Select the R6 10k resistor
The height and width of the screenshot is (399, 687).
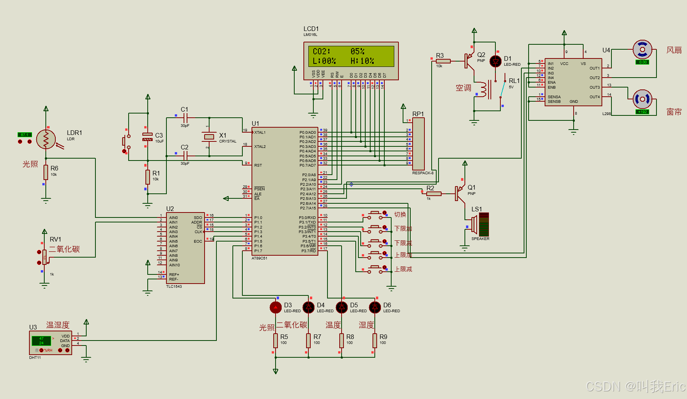pyautogui.click(x=46, y=172)
